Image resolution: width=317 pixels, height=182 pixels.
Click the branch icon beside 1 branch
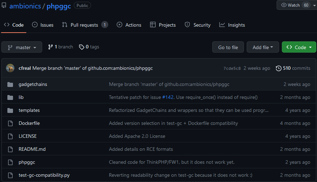[x=50, y=47]
